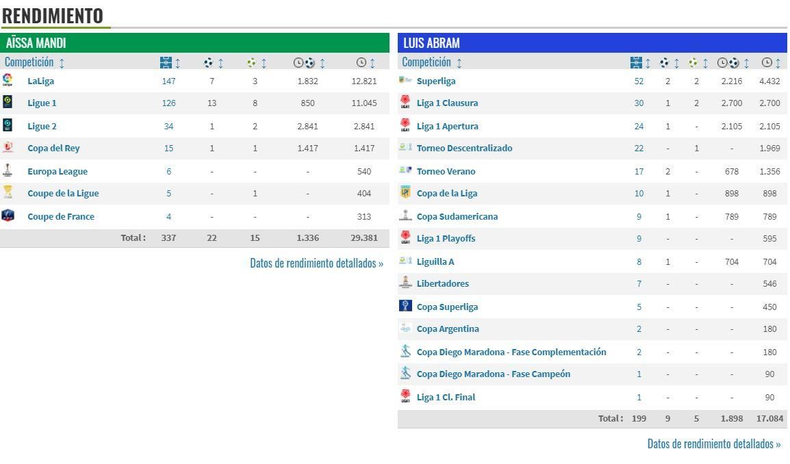Sort Abram's table by Competición header

[431, 62]
